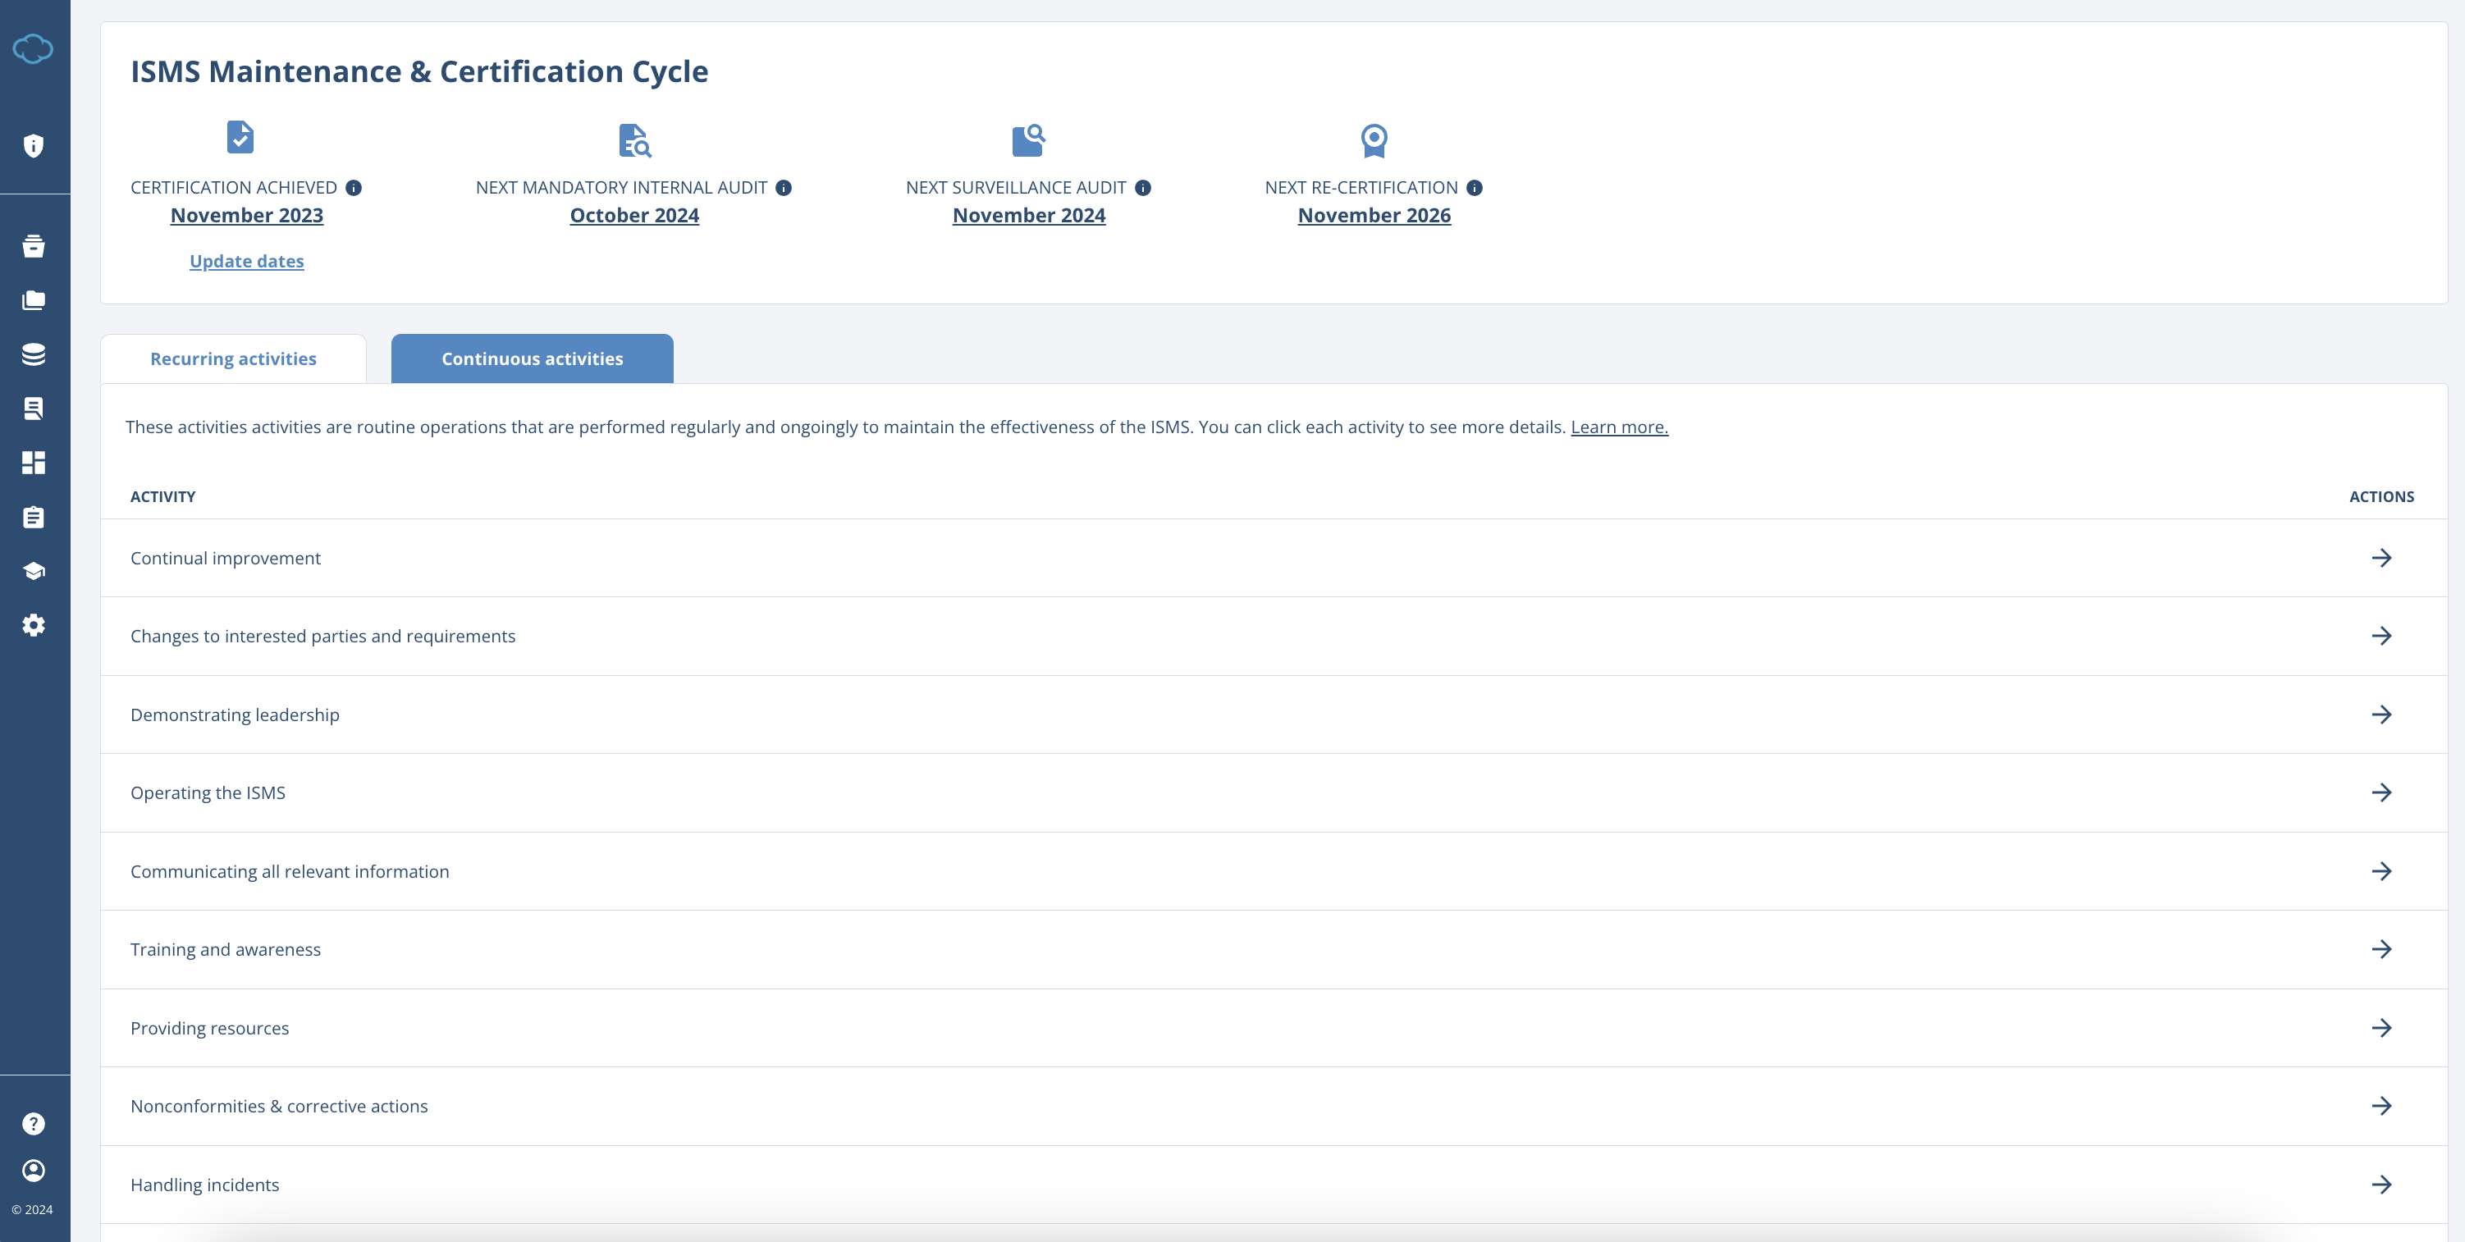This screenshot has height=1242, width=2465.
Task: Open the document review icon in the sidebar
Action: click(x=34, y=408)
